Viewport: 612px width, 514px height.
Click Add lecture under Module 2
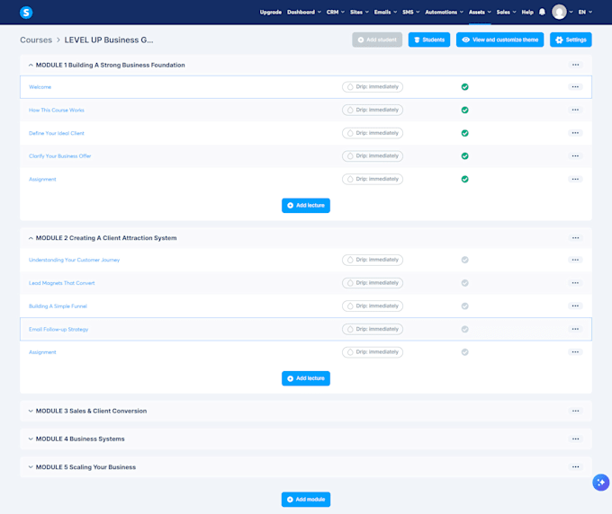[x=306, y=378]
